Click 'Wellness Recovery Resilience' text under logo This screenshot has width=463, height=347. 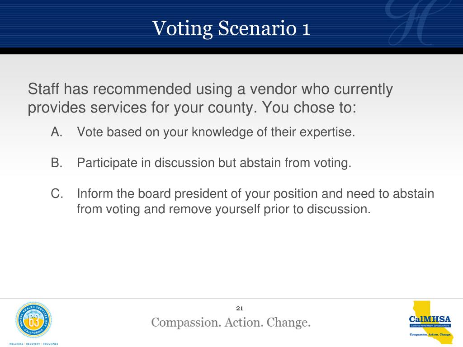[33, 344]
